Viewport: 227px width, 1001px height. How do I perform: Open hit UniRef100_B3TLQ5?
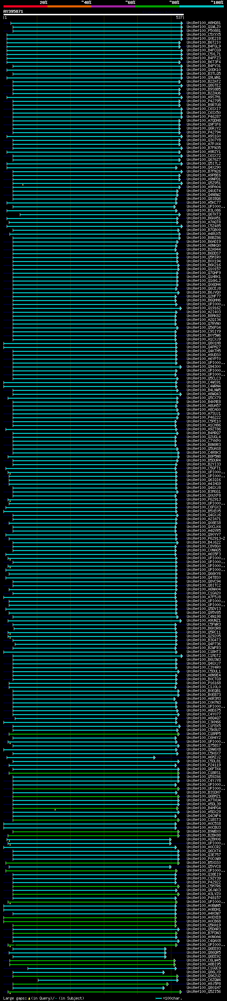point(204,74)
